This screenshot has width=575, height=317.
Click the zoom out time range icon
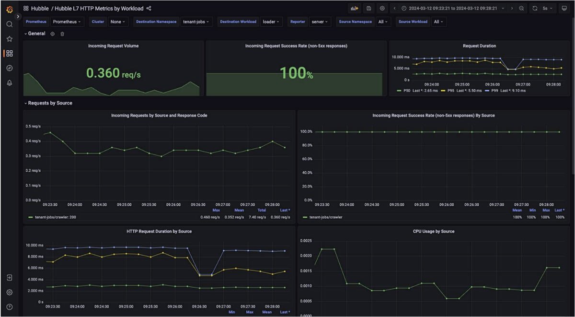521,8
